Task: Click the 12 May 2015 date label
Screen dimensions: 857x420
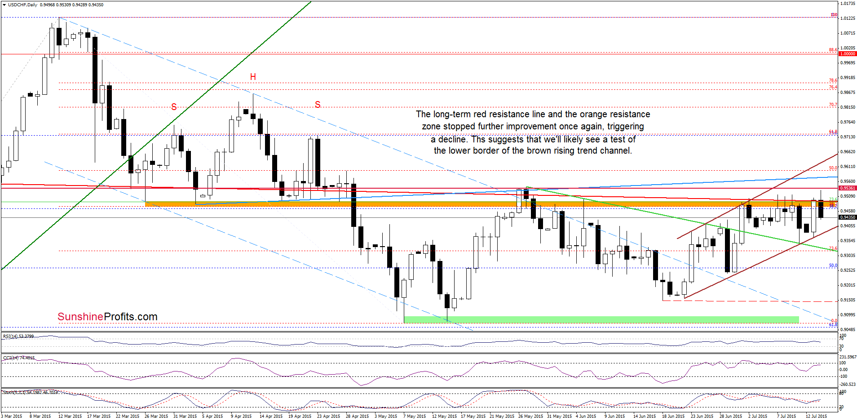Action: pos(444,416)
